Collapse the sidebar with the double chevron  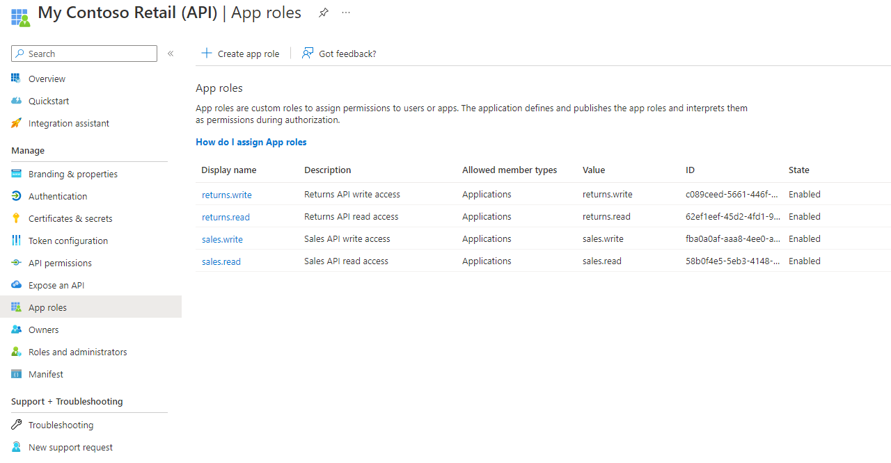click(x=171, y=54)
